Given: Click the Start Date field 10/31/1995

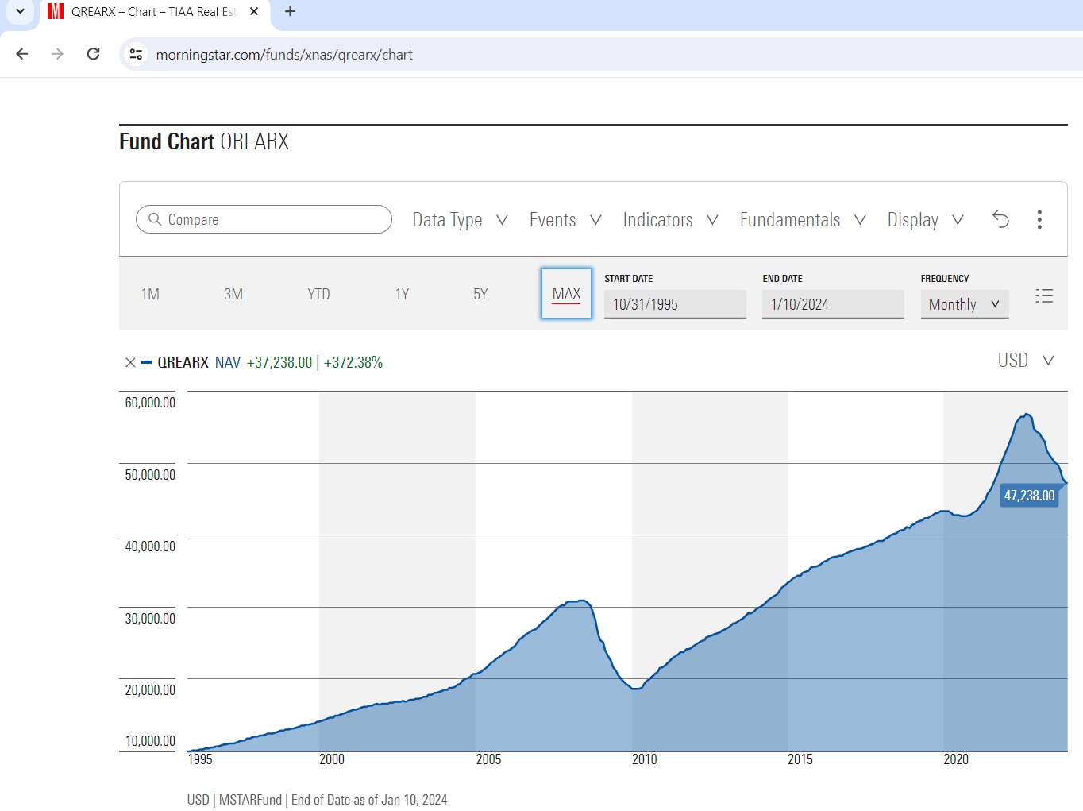Looking at the screenshot, I should pos(675,304).
